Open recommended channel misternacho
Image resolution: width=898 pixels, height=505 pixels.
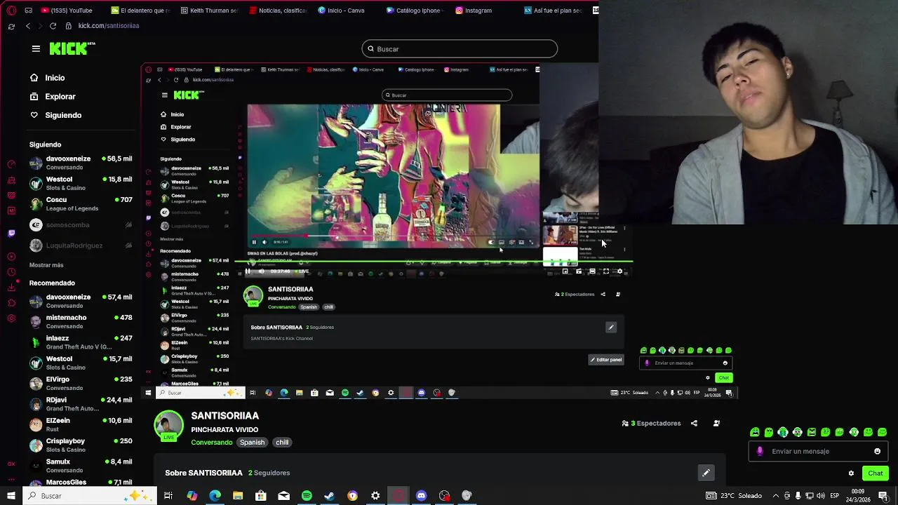coord(80,322)
